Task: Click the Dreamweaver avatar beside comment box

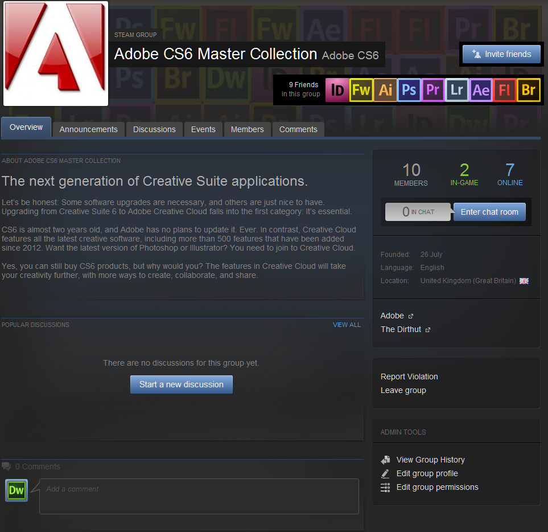Action: [17, 490]
